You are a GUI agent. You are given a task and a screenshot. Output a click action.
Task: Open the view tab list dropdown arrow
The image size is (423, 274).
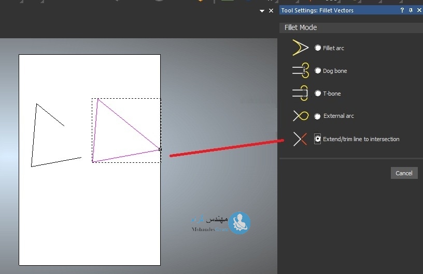(x=262, y=10)
